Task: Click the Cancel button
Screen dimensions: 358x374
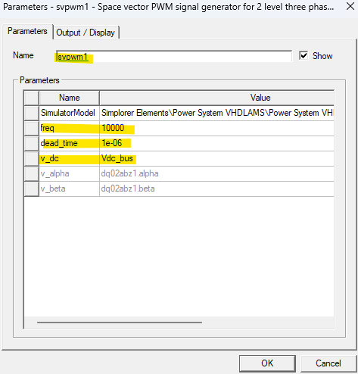Action: (328, 363)
